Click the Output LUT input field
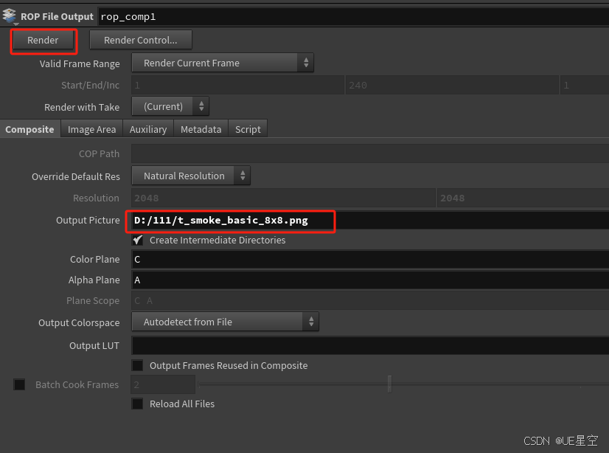This screenshot has height=453, width=609. (370, 345)
